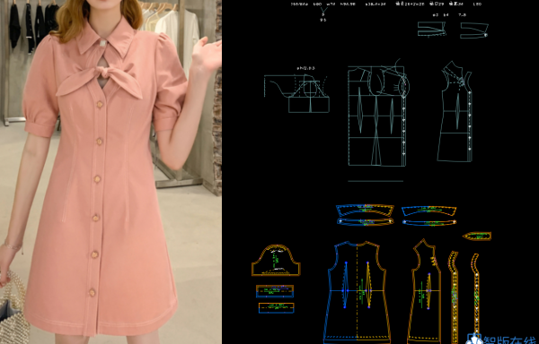Select the upper sleeve cuff rectangle piece
Image resolution: width=539 pixels, height=344 pixels.
pos(275,291)
